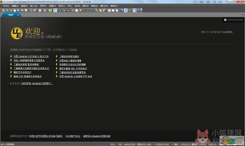
Task: Click the green round replace icon
Action: click(64, 10)
